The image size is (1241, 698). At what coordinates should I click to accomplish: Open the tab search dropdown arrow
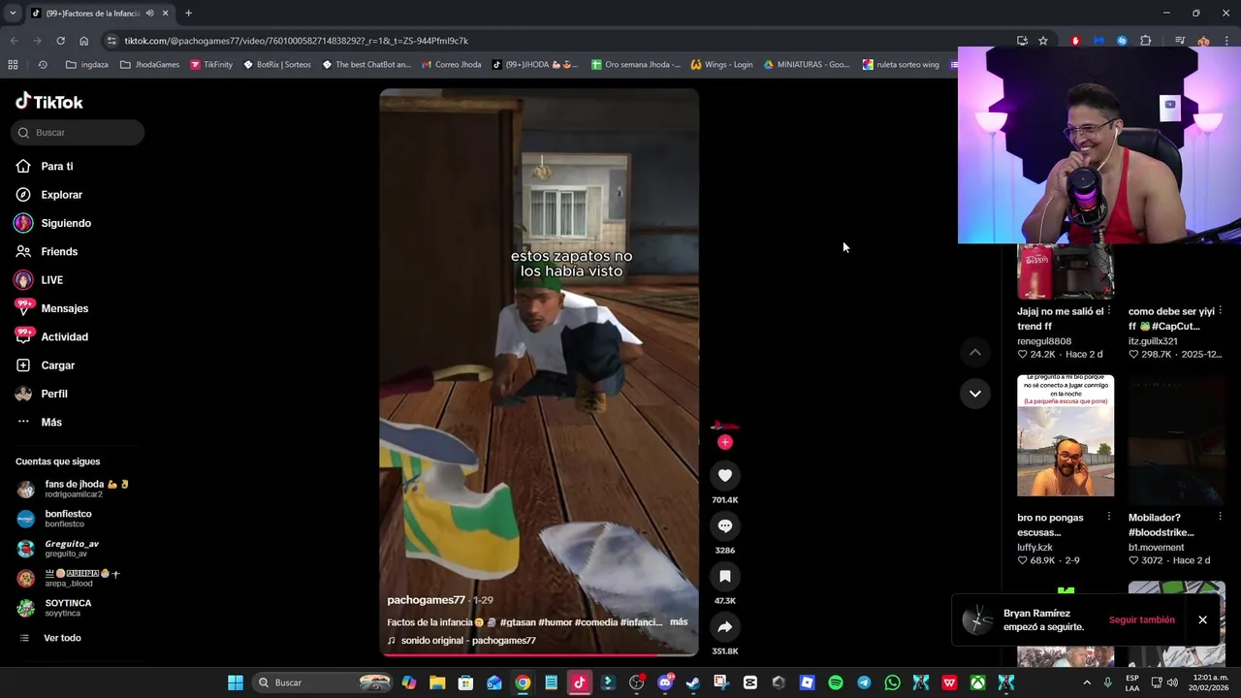[x=12, y=14]
